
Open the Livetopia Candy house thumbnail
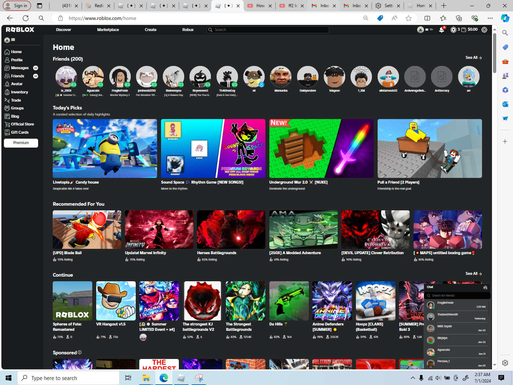105,148
